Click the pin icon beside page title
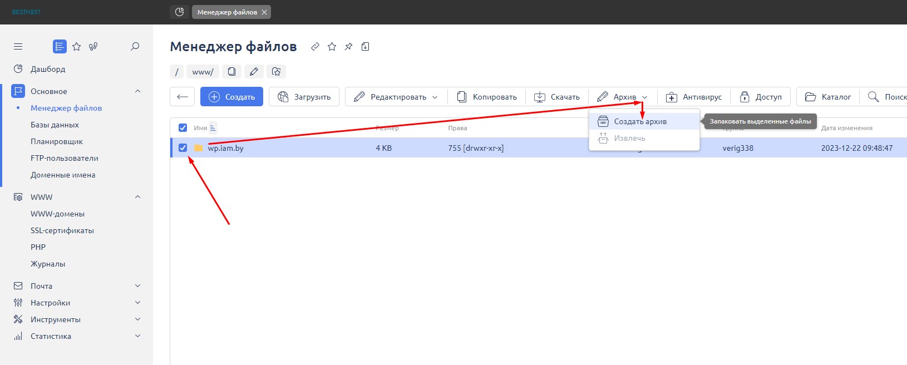This screenshot has width=907, height=365. pos(348,47)
